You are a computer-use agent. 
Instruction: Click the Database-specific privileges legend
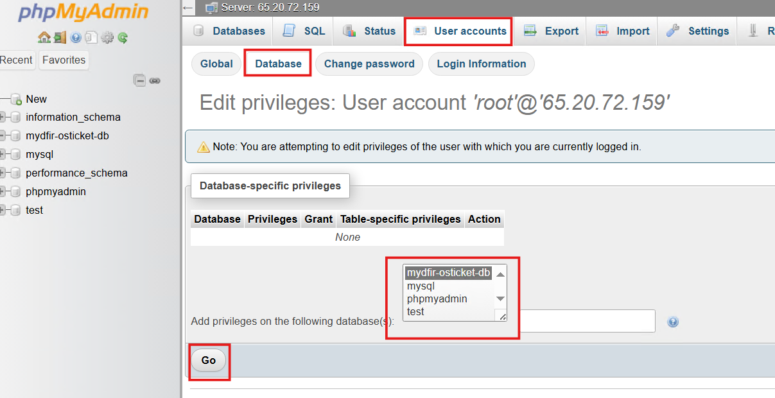(x=270, y=186)
